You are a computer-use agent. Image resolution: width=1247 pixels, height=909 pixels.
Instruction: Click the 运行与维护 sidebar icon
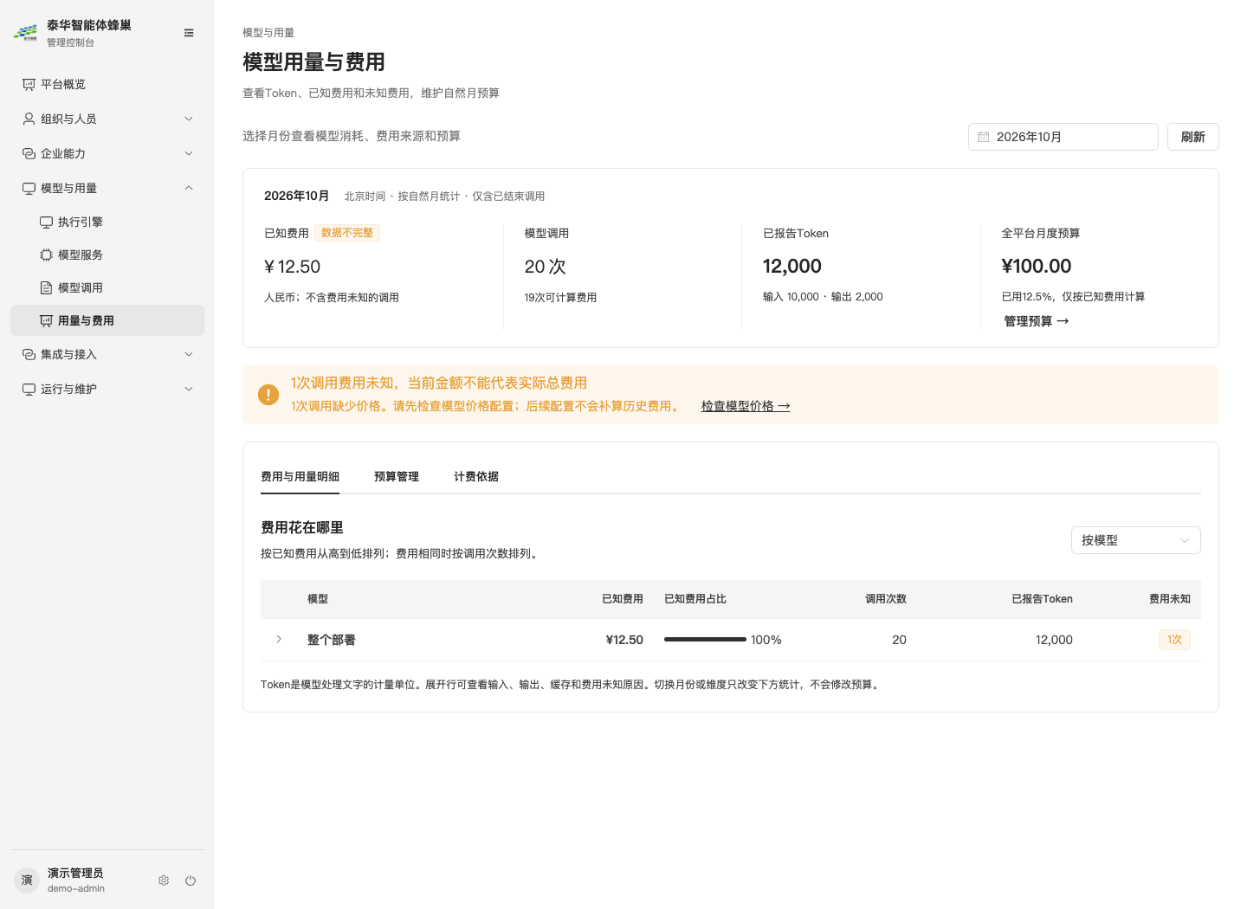coord(29,389)
